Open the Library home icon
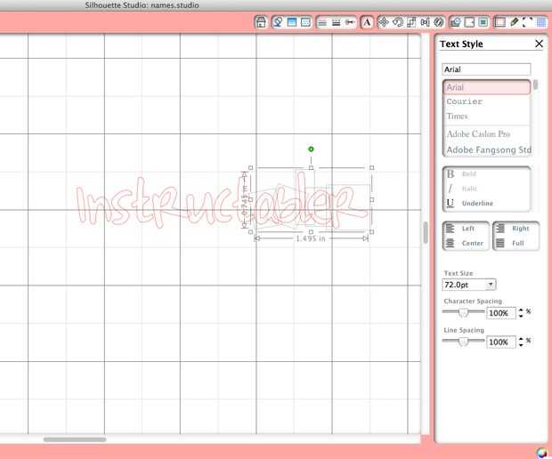 261,22
